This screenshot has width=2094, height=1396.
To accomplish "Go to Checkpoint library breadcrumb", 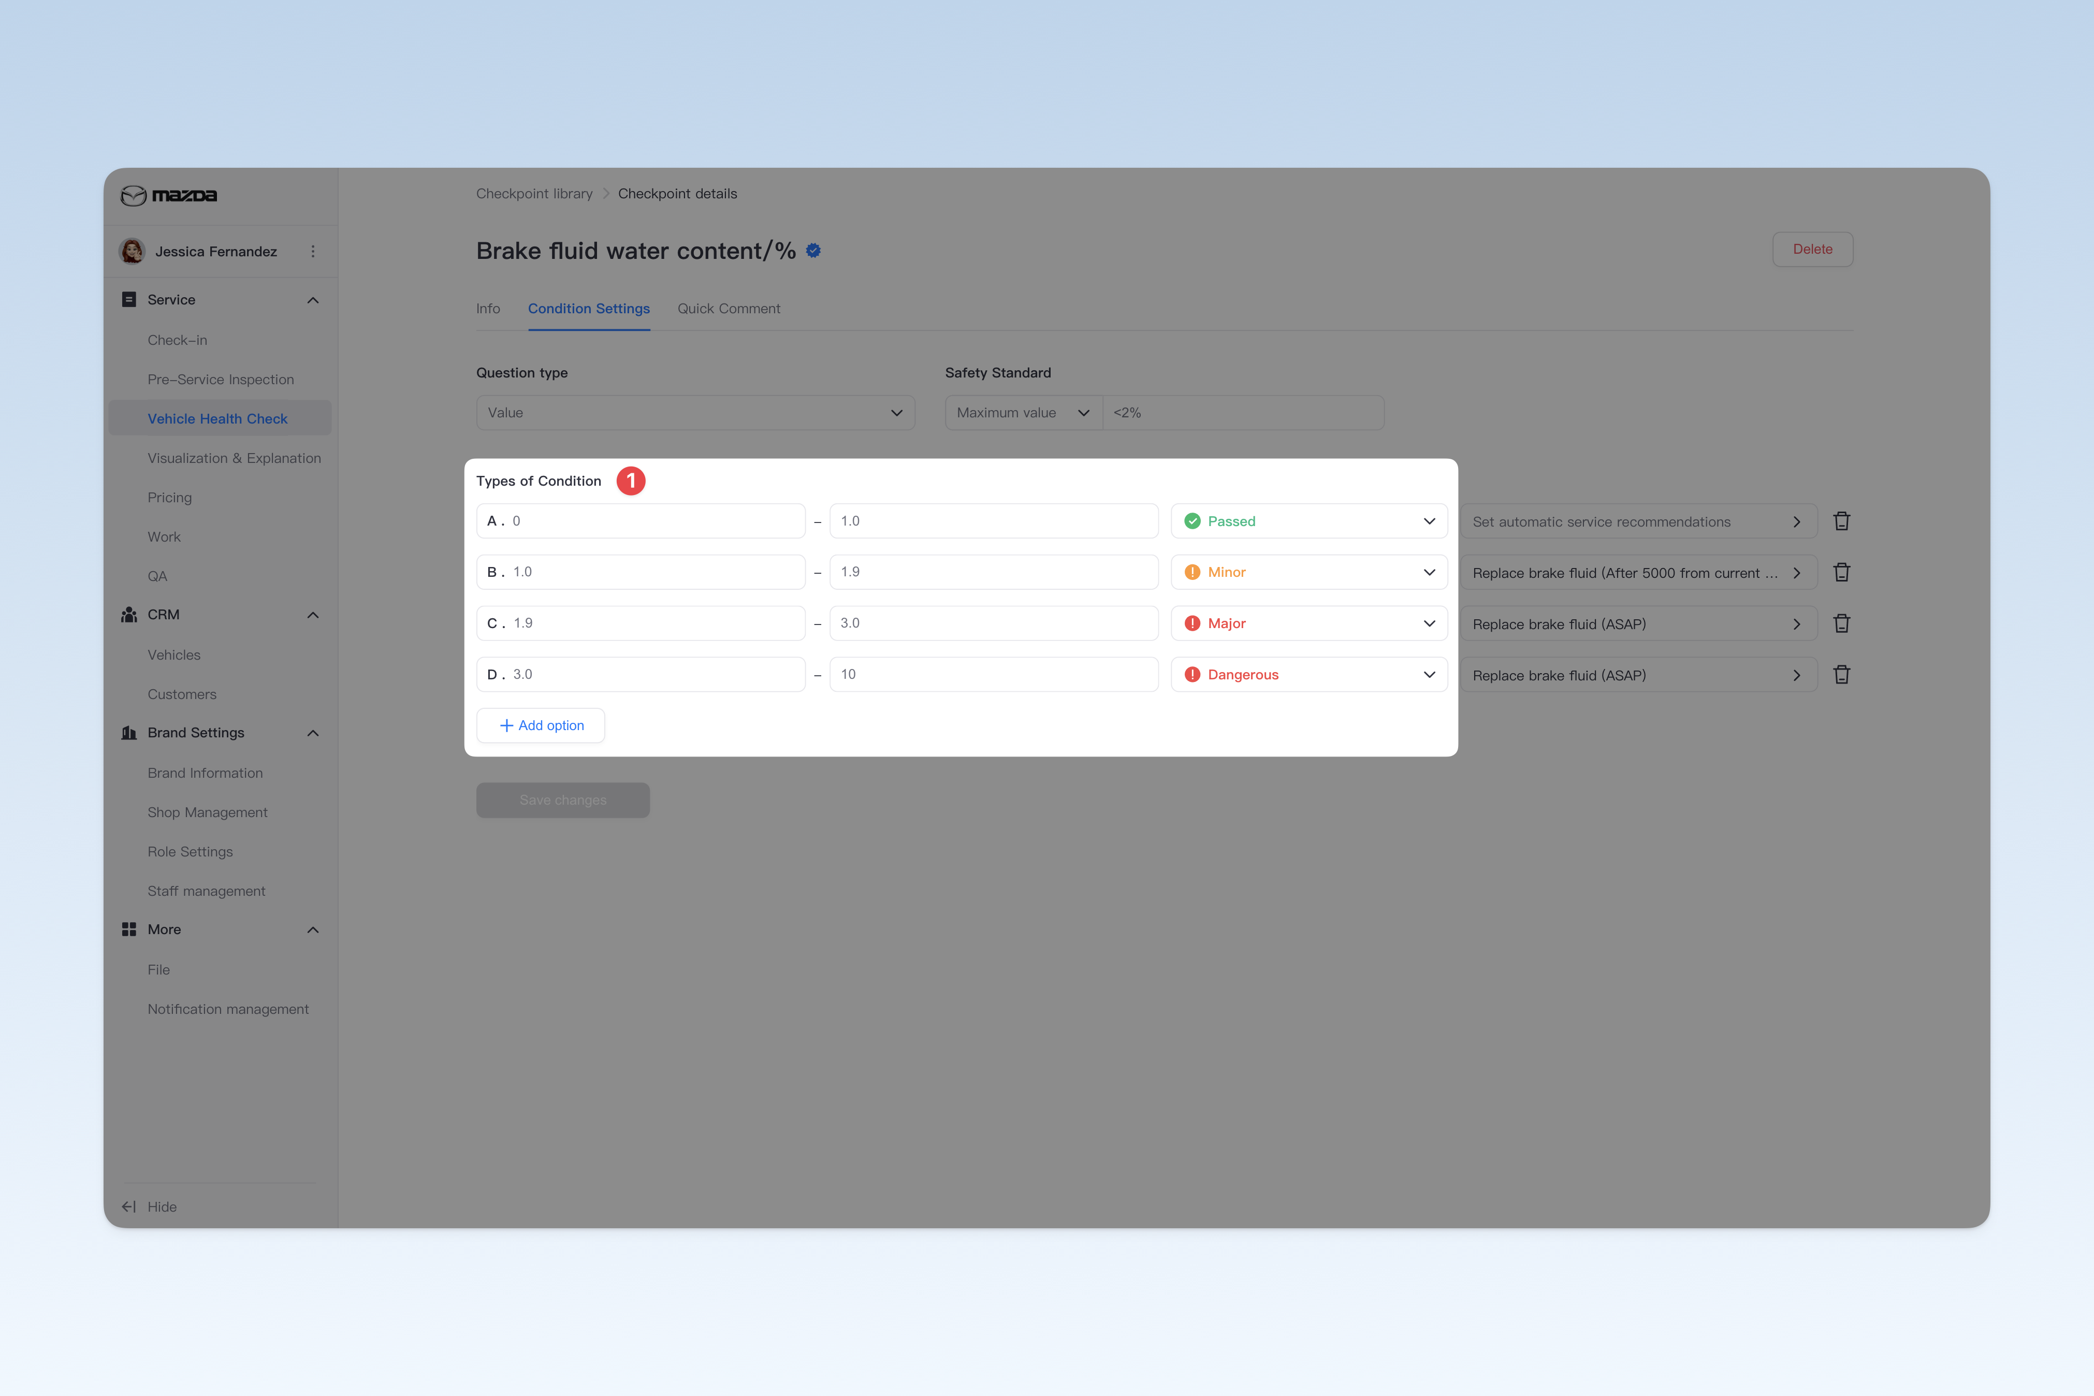I will click(x=534, y=193).
